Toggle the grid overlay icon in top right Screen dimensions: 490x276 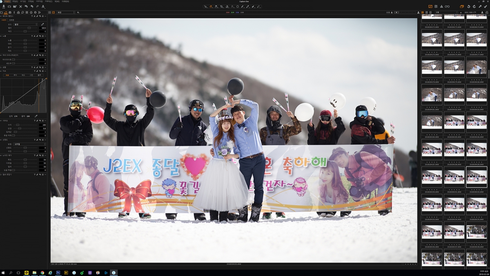click(x=436, y=7)
